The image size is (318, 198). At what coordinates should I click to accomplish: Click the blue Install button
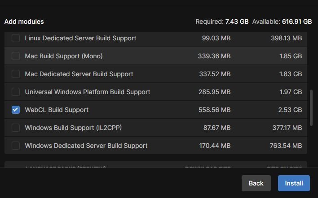coord(294,183)
